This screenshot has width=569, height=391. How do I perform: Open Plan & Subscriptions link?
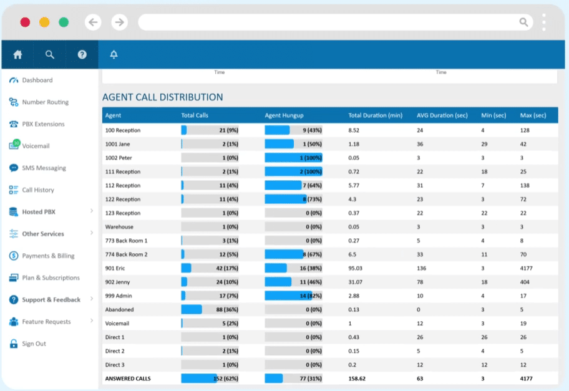pos(51,278)
